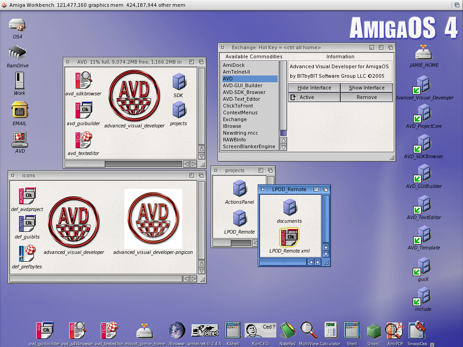Click scroll down arrow in LPOD_Remote window
463x347 pixels.
click(x=326, y=254)
